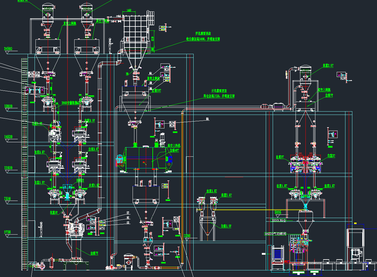Click the vertical ladder on the left edge

click(x=24, y=162)
